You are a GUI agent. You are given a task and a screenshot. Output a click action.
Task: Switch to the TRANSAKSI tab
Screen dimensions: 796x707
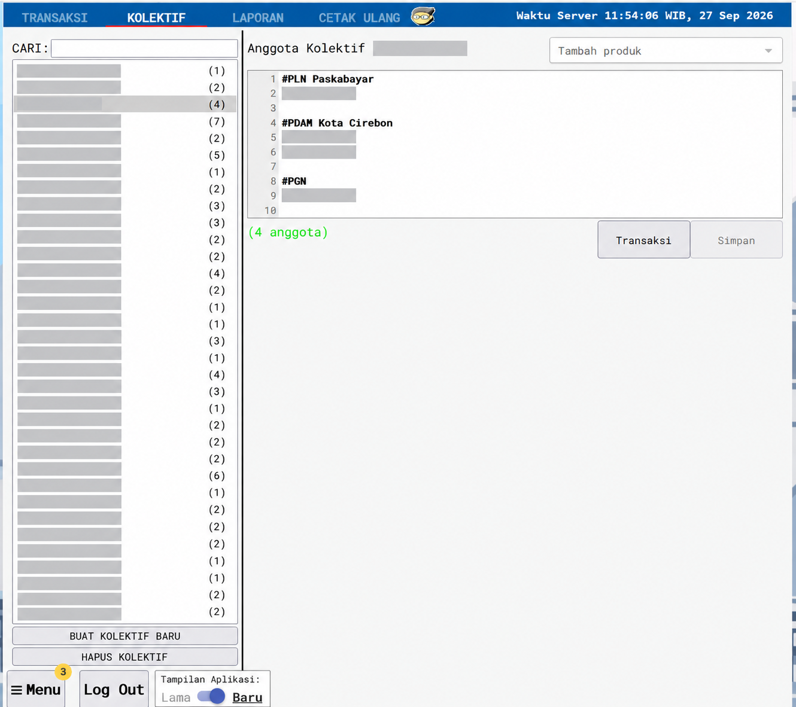(54, 17)
